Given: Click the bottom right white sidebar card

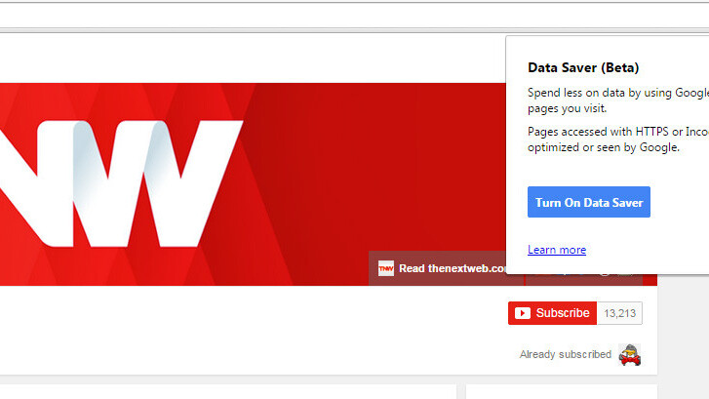Looking at the screenshot, I should tap(585, 391).
